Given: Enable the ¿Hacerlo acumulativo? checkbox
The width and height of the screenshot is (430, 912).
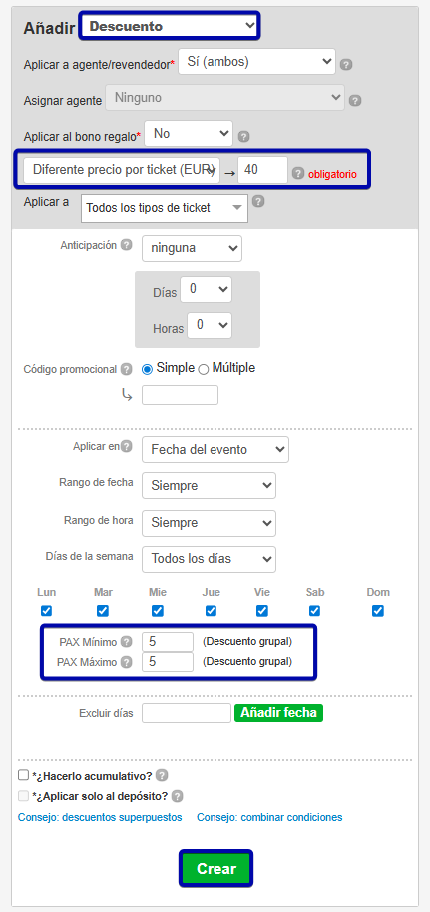Looking at the screenshot, I should [23, 775].
